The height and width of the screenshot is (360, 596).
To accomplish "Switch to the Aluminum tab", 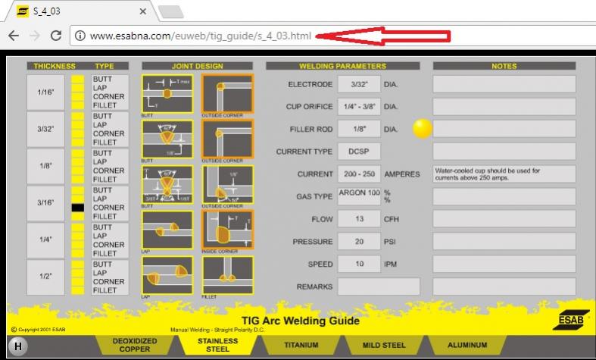I will pos(467,346).
